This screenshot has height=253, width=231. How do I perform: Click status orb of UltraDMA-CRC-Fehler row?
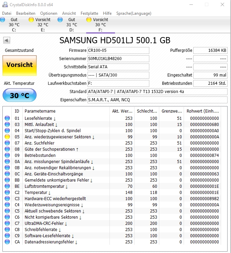[7, 223]
